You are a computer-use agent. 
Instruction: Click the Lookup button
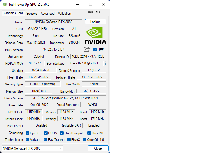96,22
